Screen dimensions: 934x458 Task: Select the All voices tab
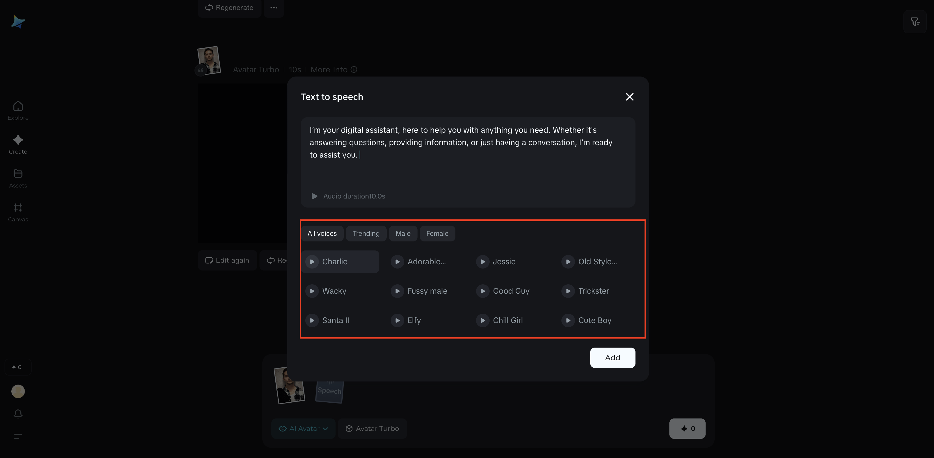(322, 233)
